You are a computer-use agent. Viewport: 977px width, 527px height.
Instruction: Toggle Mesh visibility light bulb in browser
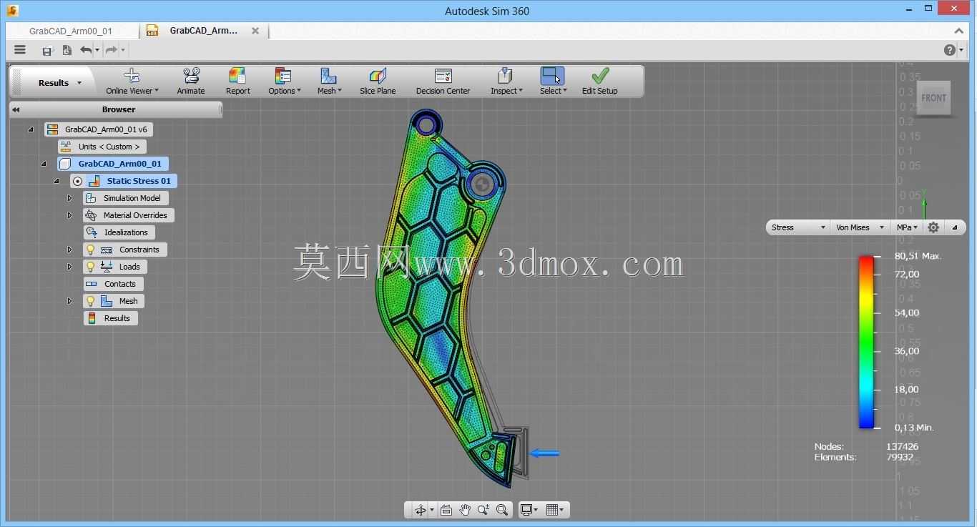pos(90,301)
